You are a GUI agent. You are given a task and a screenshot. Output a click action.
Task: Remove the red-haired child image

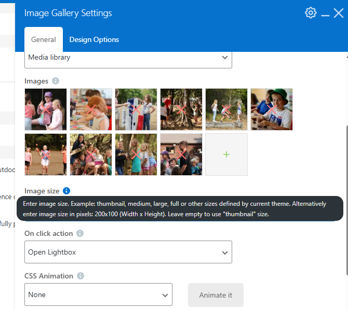[x=91, y=109]
